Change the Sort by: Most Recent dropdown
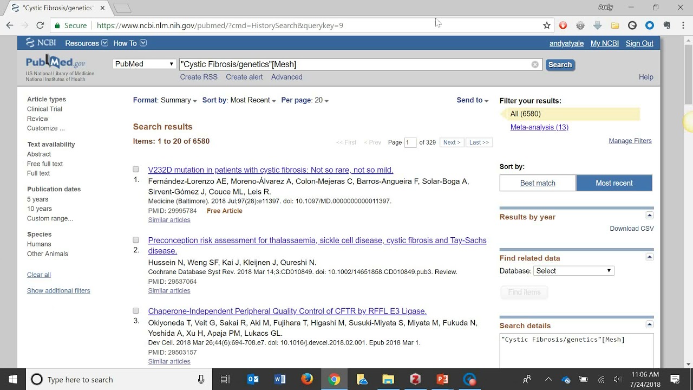This screenshot has width=693, height=390. (x=239, y=100)
